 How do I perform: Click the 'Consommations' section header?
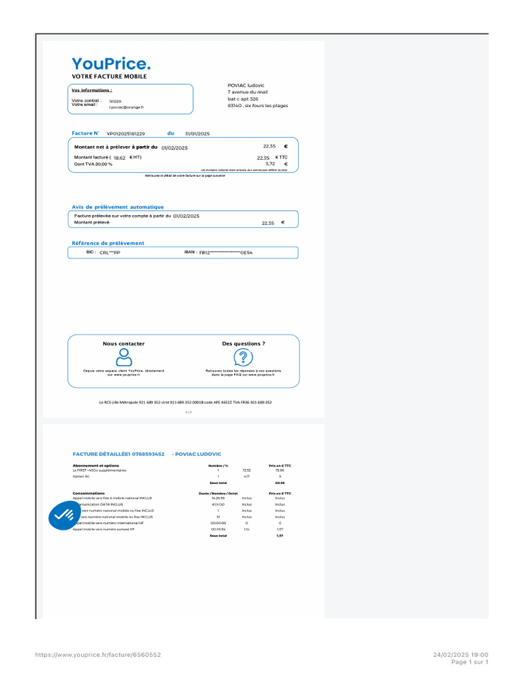(x=89, y=494)
